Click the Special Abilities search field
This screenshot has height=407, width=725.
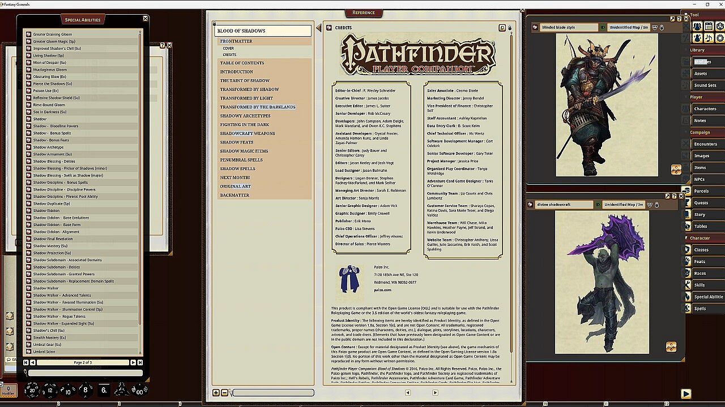pyautogui.click(x=85, y=373)
